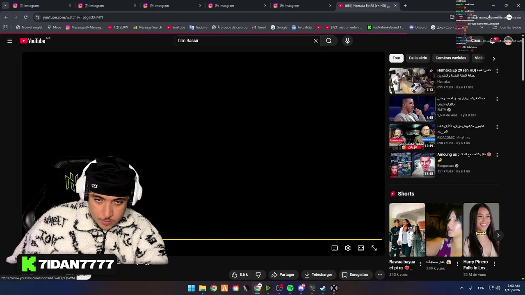Open the Discord bookmark
525x295 pixels.
418,27
